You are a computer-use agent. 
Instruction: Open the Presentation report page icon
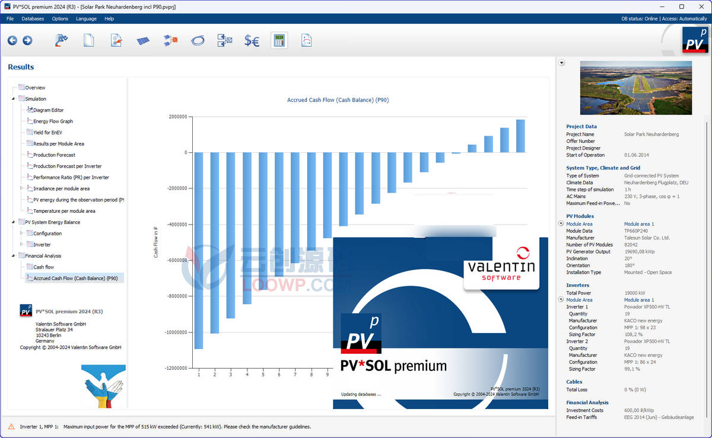coord(306,40)
